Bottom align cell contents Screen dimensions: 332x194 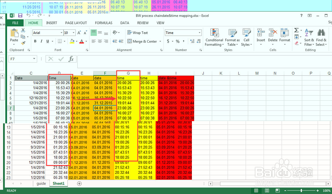pos(106,33)
